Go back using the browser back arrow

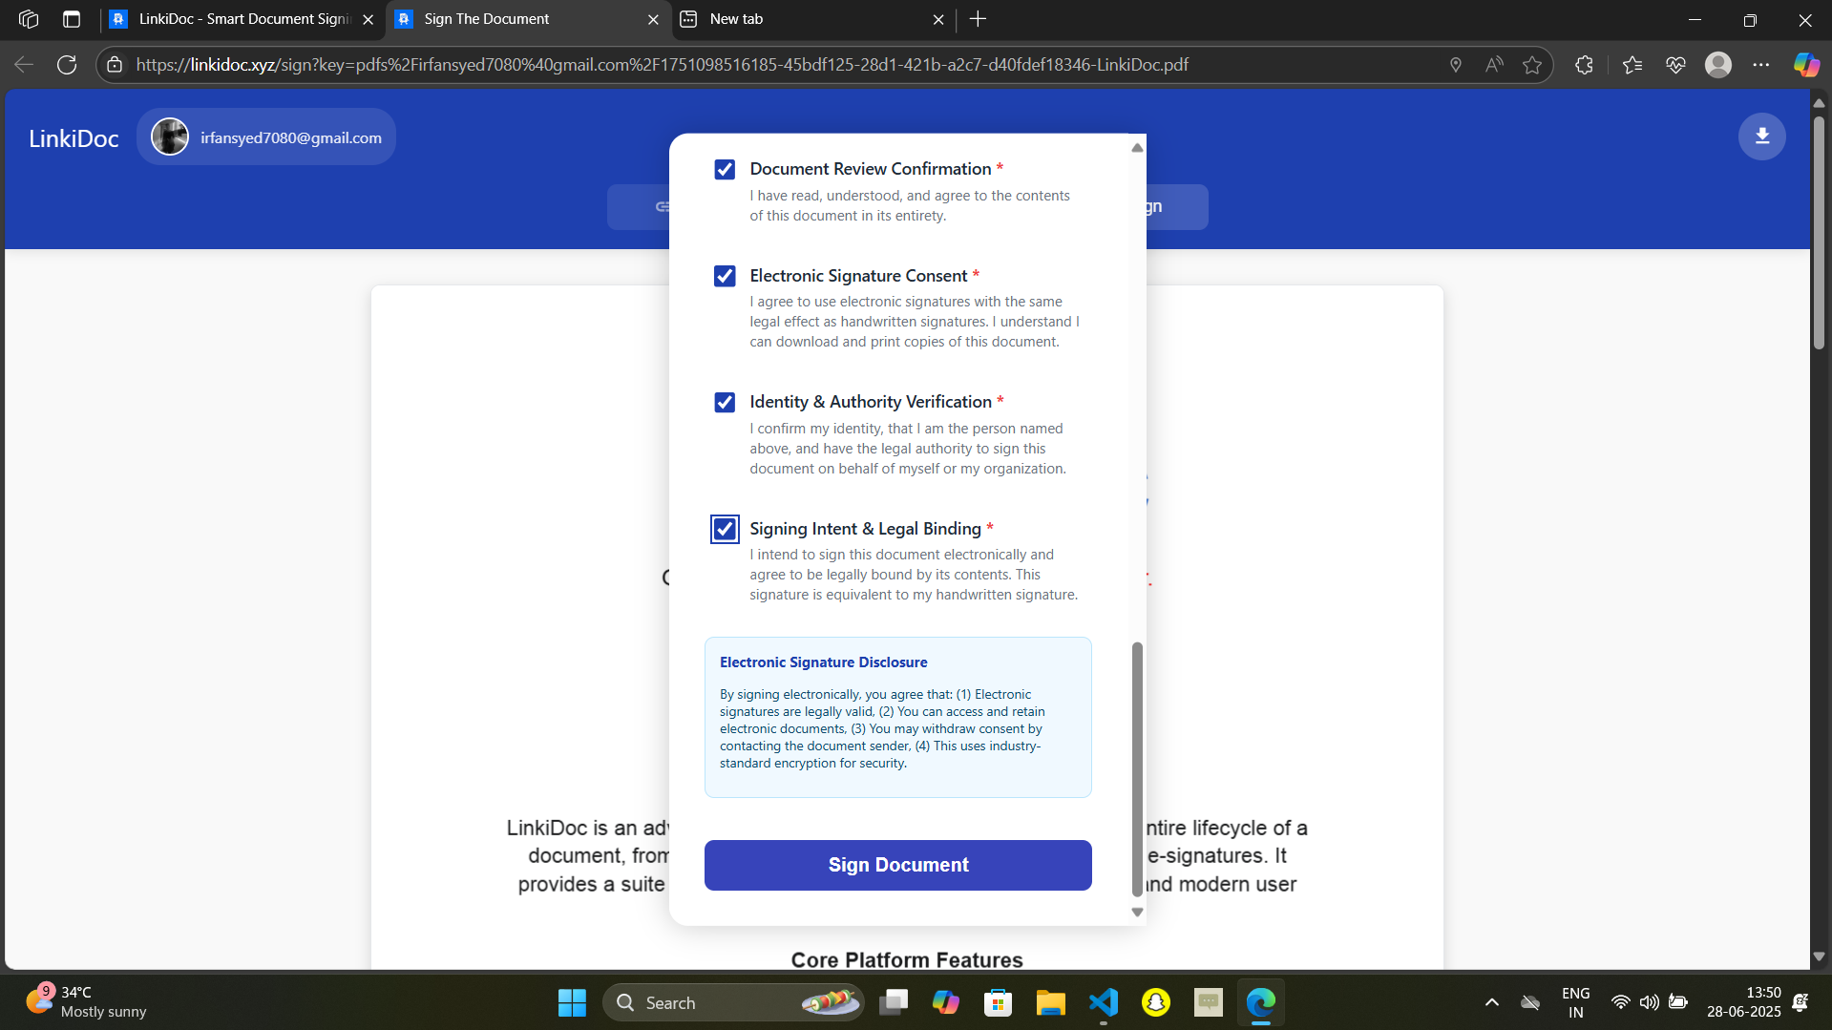pos(24,65)
